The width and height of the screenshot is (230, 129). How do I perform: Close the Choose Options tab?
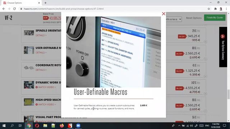pyautogui.click(x=39, y=3)
